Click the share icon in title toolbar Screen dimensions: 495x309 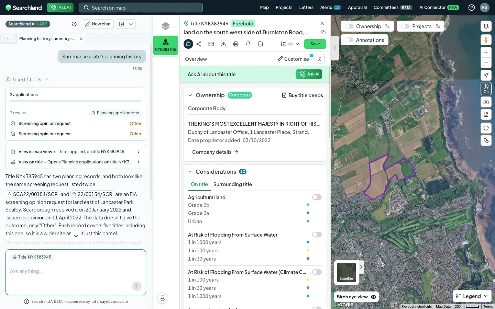tap(199, 44)
